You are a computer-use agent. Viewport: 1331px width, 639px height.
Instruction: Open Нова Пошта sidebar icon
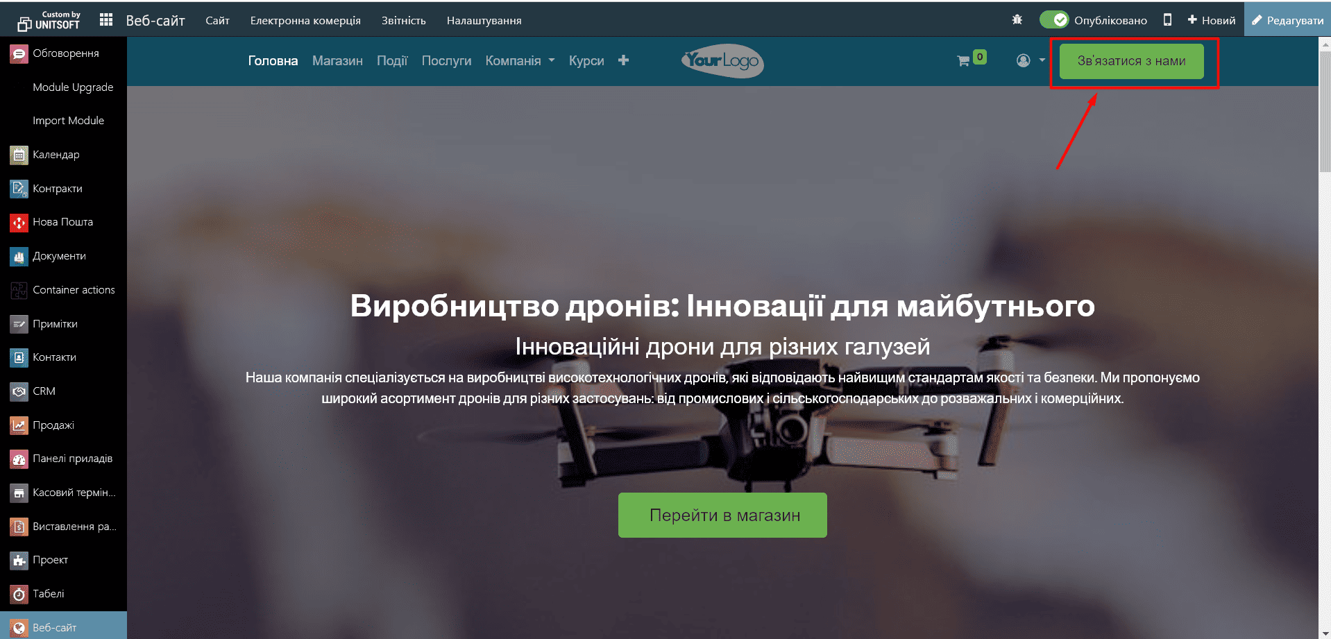(x=19, y=223)
